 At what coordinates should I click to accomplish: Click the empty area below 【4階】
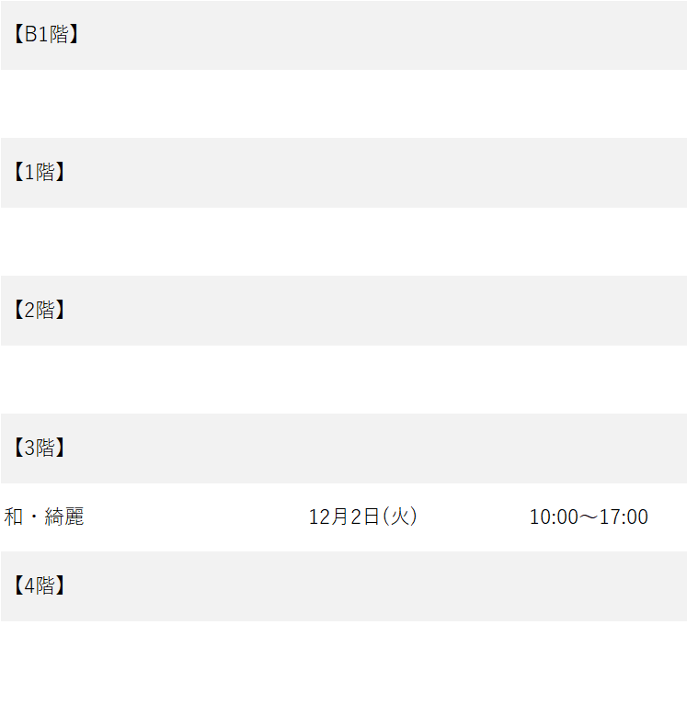click(x=343, y=662)
